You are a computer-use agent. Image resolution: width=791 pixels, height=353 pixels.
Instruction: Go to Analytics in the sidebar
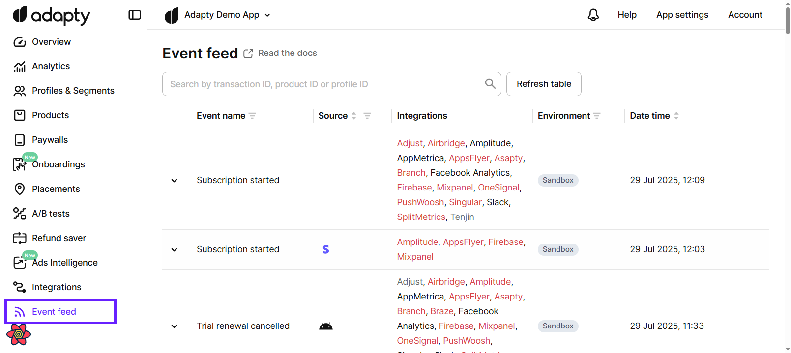(51, 66)
